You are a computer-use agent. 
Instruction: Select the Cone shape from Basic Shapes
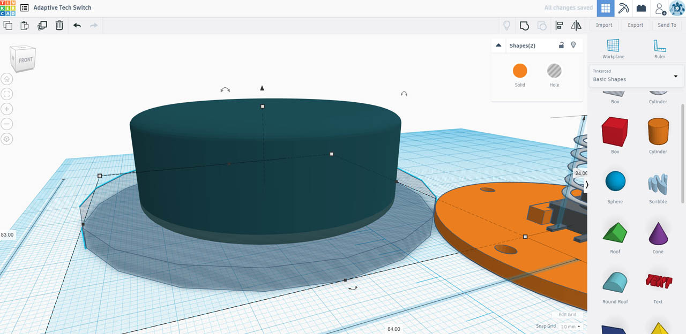tap(658, 234)
